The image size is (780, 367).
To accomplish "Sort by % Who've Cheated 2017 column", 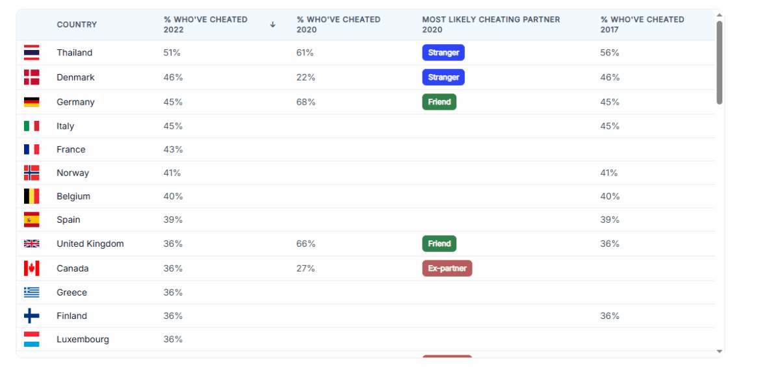I will (x=642, y=25).
